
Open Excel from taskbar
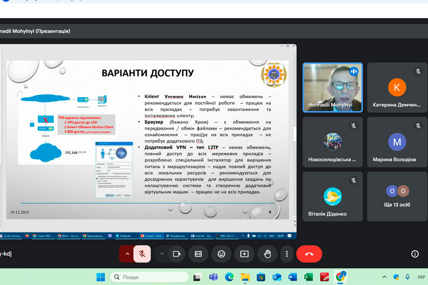tap(309, 277)
